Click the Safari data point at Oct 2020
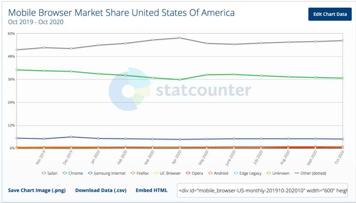This screenshot has height=203, width=356. click(342, 41)
